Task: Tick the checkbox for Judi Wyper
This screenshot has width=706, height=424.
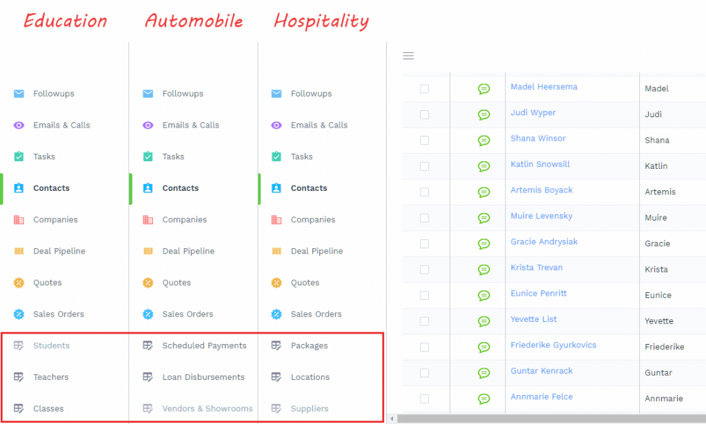Action: pyautogui.click(x=424, y=114)
